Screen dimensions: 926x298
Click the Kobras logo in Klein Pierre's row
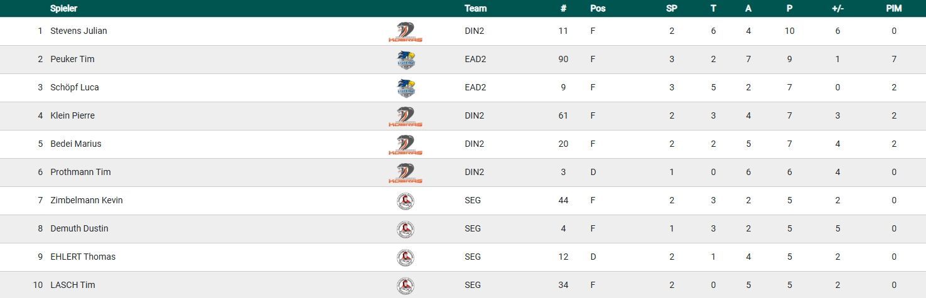point(406,117)
